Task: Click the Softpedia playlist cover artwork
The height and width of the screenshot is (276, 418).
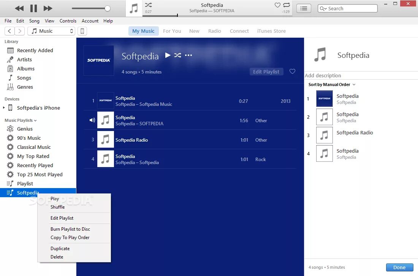Action: tap(99, 61)
